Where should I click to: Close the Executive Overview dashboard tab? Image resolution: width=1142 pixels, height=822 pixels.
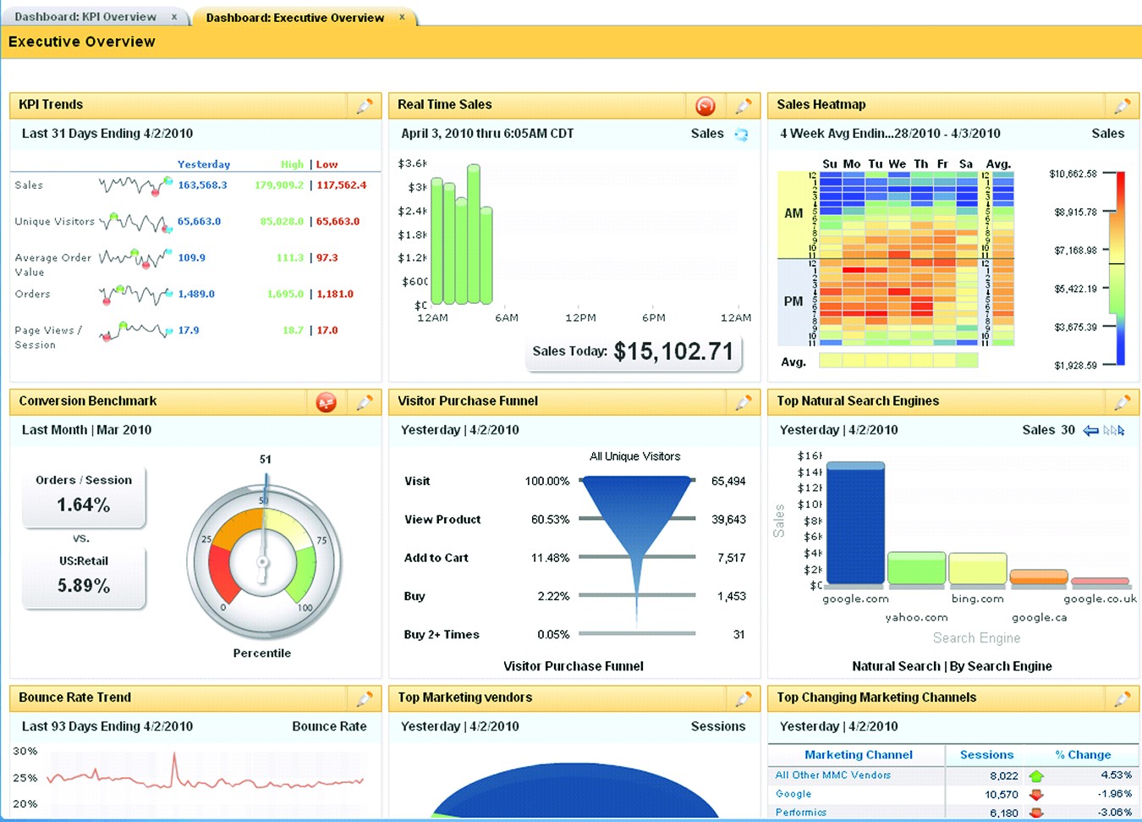pyautogui.click(x=403, y=17)
